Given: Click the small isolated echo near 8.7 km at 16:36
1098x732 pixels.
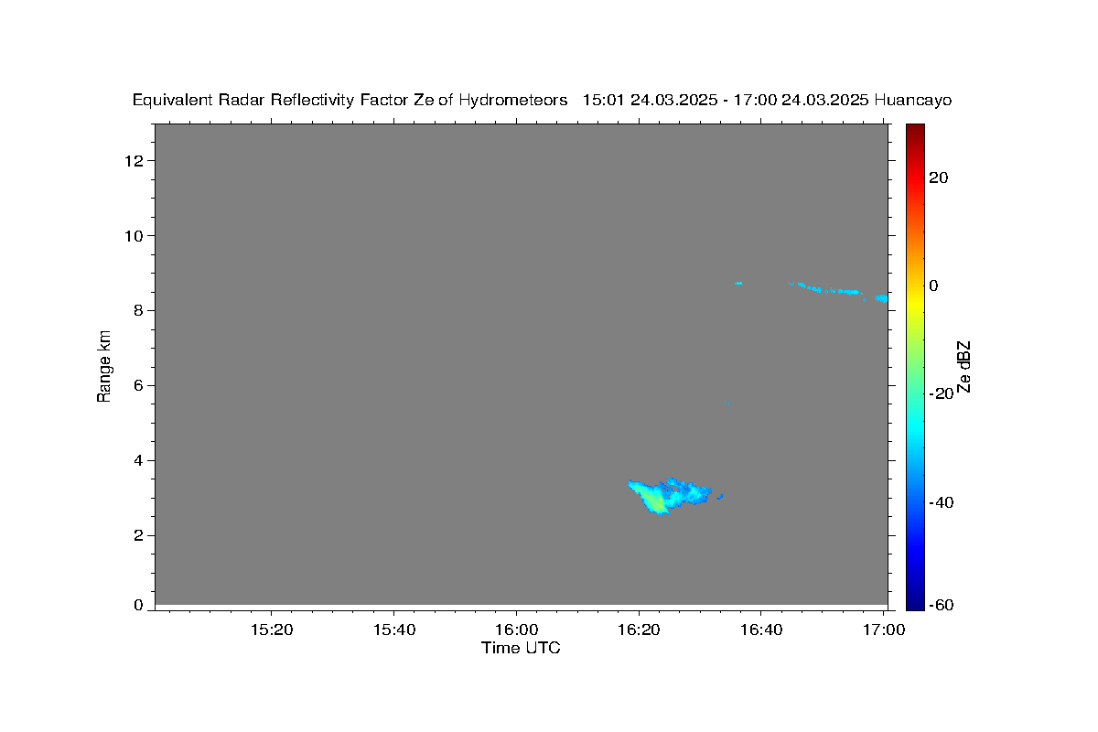Looking at the screenshot, I should pos(738,283).
